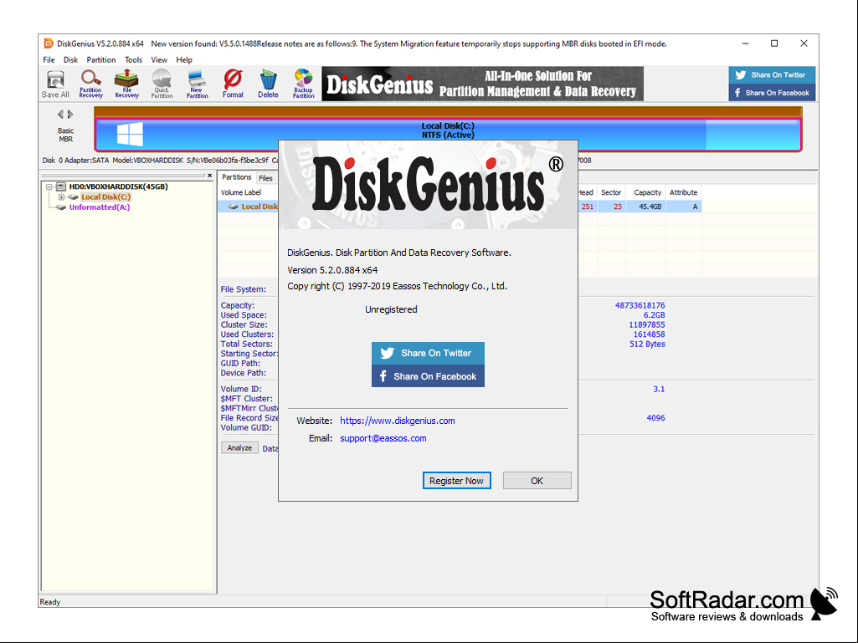858x643 pixels.
Task: Click the DiskGenius banner advertisement
Action: click(482, 84)
